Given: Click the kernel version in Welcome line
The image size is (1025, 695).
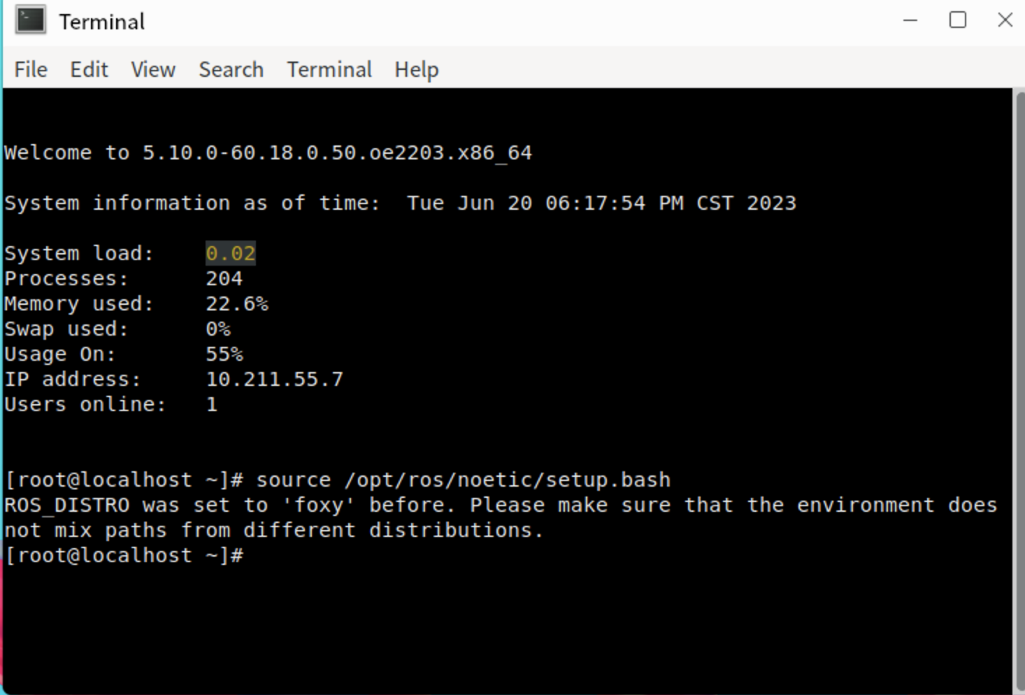Looking at the screenshot, I should pos(337,152).
